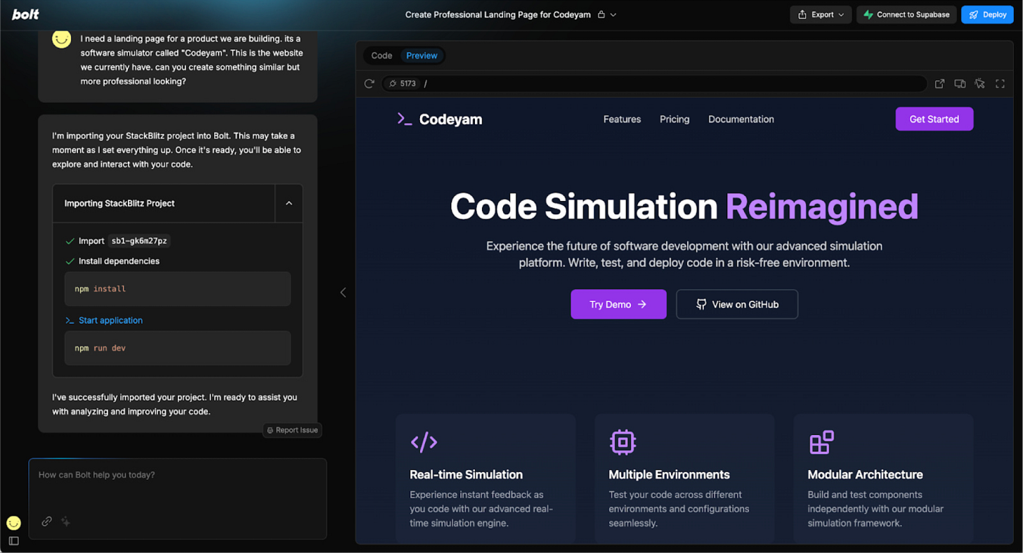Click lock icon next to project title
The width and height of the screenshot is (1023, 553).
[601, 15]
